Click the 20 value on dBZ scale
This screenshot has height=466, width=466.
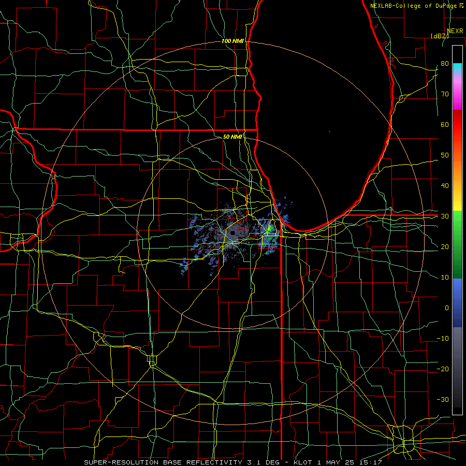pos(445,247)
